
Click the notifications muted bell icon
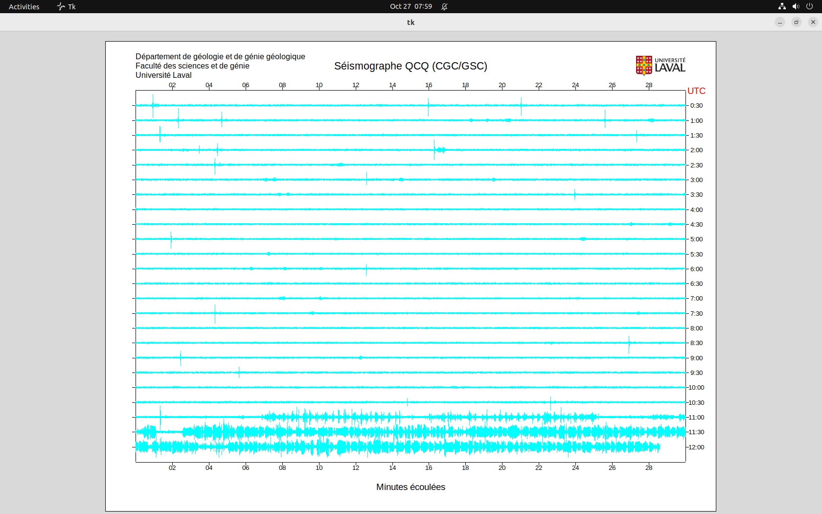pyautogui.click(x=444, y=6)
